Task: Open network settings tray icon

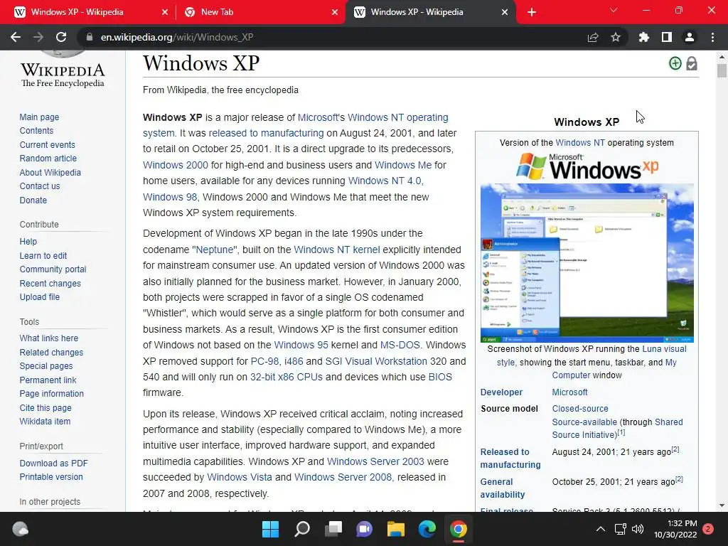Action: click(621, 529)
